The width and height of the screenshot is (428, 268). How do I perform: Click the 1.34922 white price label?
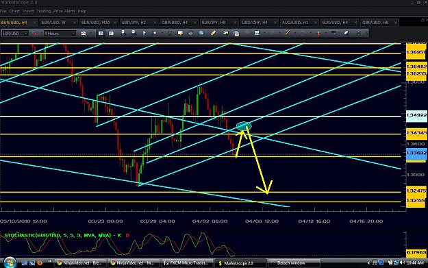click(x=416, y=115)
